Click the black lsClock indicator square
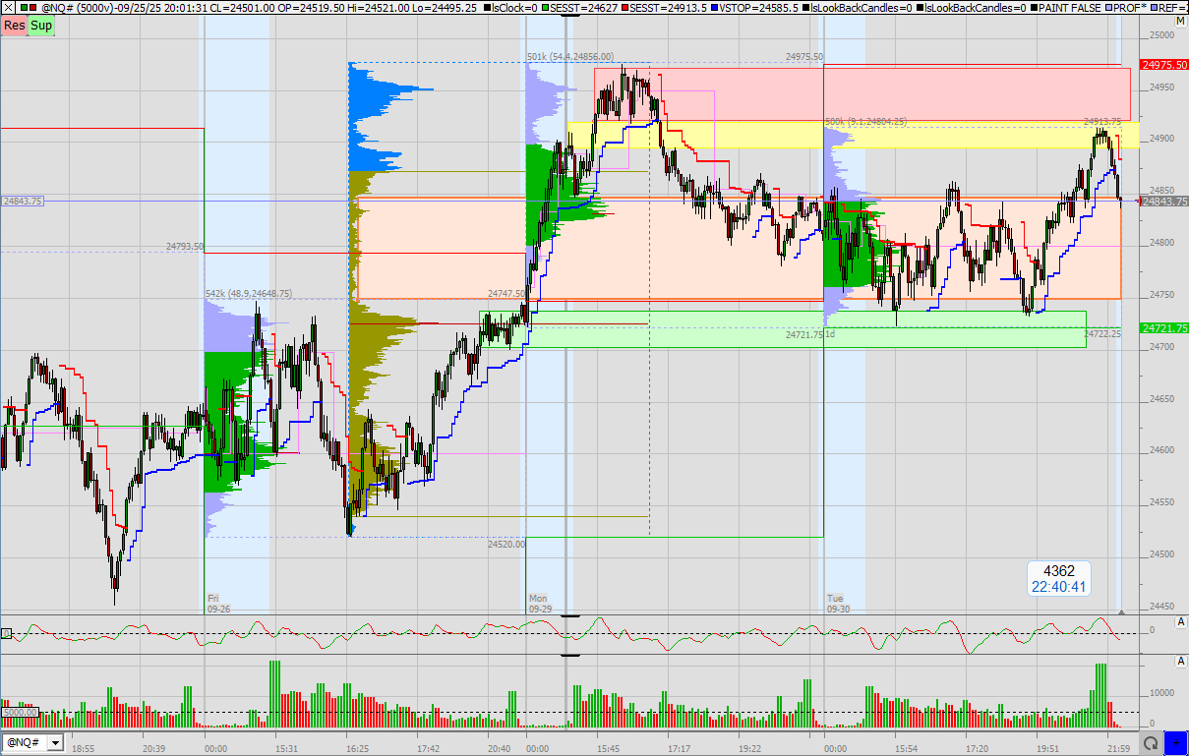The width and height of the screenshot is (1189, 756). (487, 9)
